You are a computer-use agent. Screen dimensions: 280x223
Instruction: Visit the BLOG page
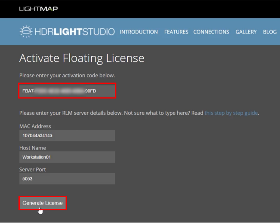[270, 32]
